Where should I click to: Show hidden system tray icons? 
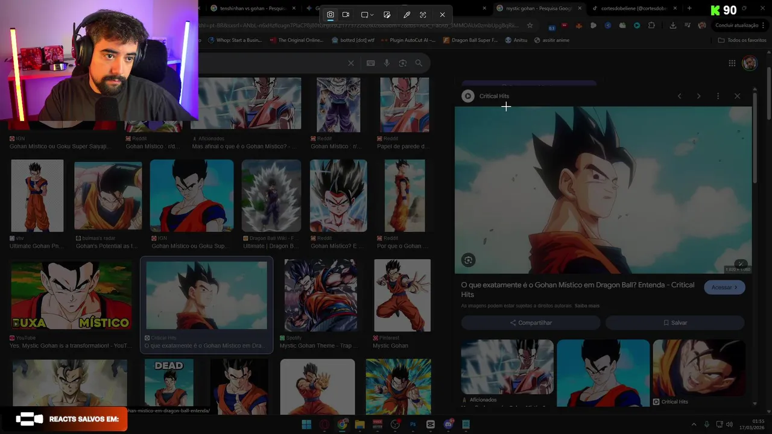[694, 424]
